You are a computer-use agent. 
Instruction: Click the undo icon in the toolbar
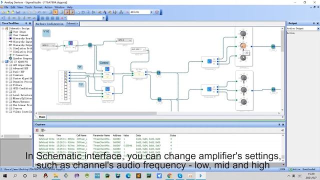pos(39,12)
